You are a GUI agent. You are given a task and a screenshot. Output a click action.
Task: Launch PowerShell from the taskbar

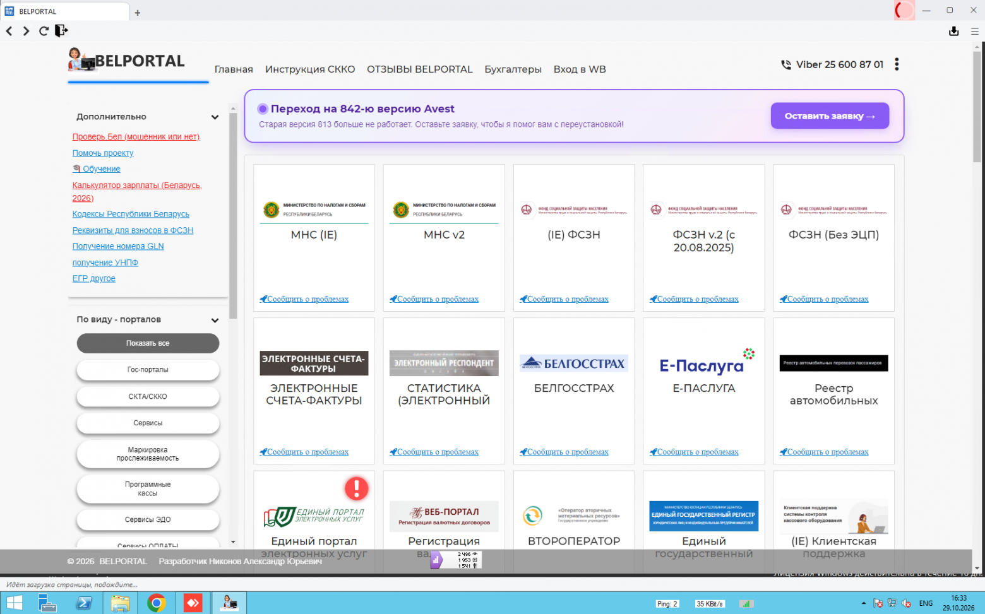coord(84,603)
